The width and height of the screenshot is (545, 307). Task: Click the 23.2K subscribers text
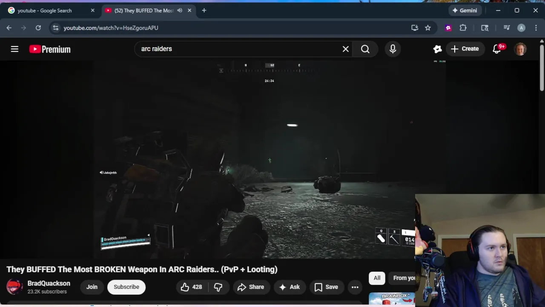(x=47, y=292)
